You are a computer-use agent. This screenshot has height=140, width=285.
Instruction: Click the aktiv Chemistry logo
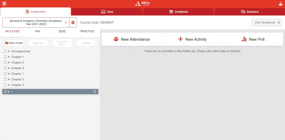(x=142, y=4)
